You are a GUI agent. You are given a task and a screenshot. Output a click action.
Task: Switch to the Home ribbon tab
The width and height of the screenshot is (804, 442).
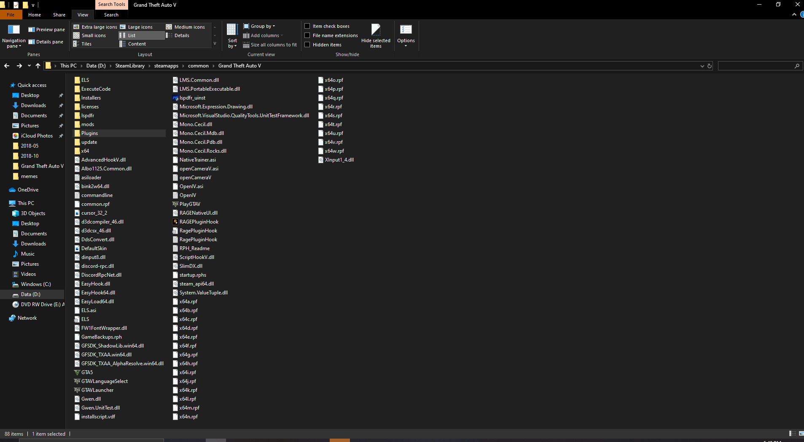[35, 15]
